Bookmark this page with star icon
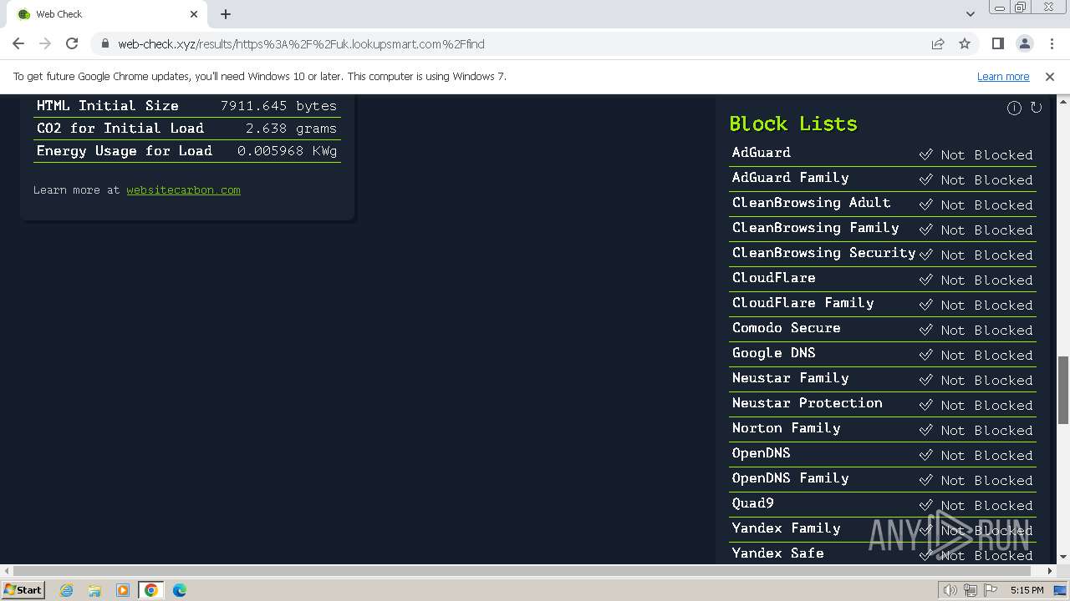The image size is (1070, 601). point(965,43)
